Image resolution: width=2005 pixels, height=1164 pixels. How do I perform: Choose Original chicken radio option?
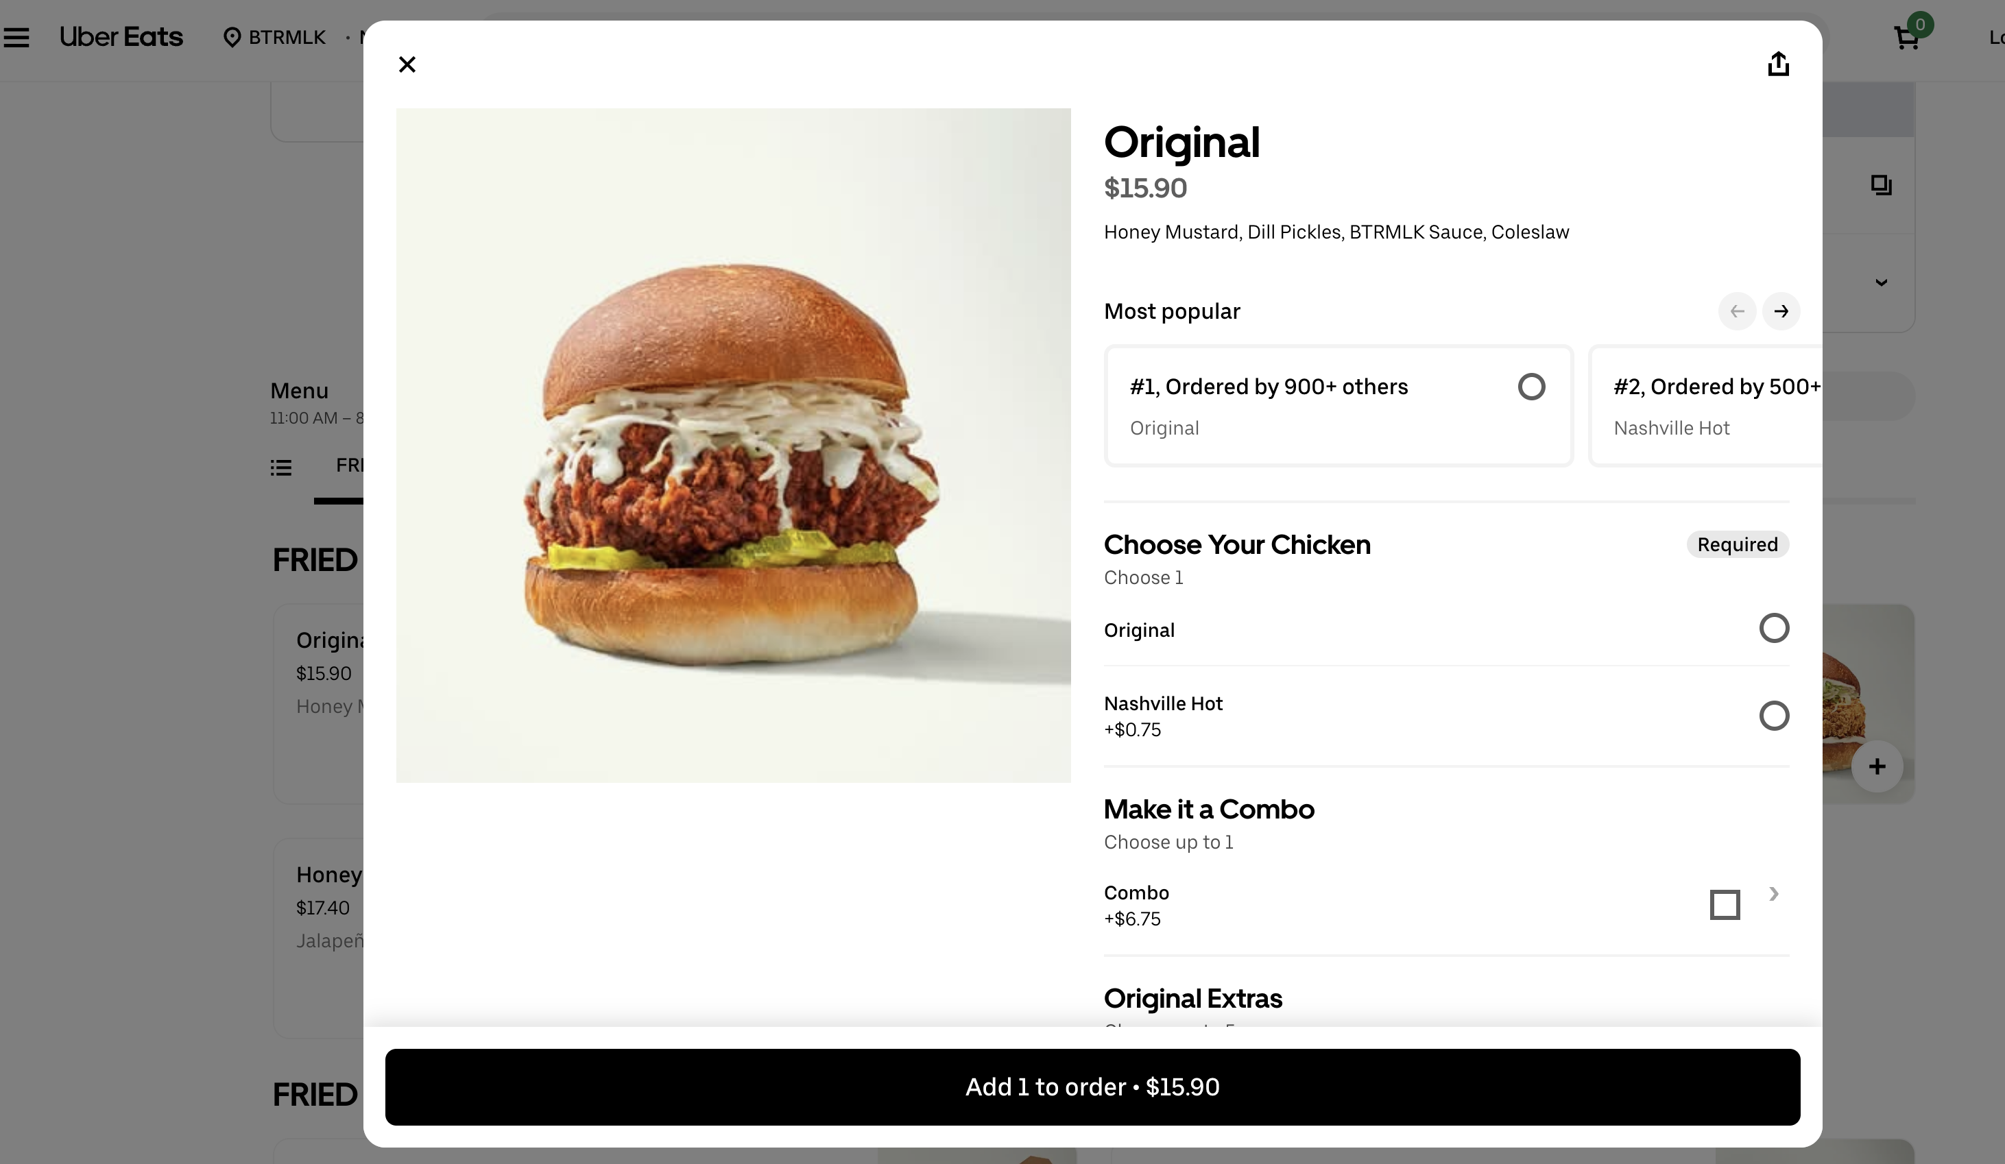pos(1773,629)
